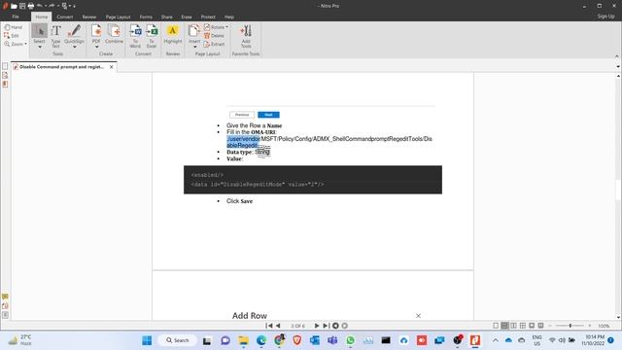
Task: Click the Select tool icon
Action: coord(39,31)
